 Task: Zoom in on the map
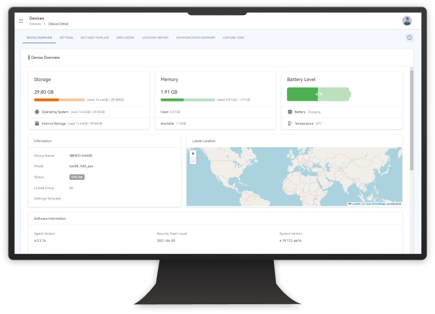tap(193, 154)
